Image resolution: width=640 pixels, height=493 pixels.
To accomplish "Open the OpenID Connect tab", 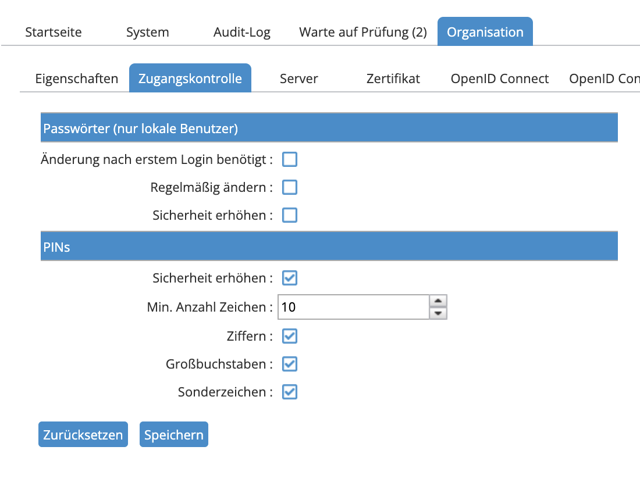I will coord(499,78).
